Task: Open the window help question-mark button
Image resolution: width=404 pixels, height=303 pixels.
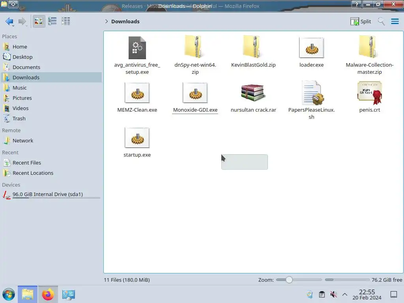Action: coord(357,4)
